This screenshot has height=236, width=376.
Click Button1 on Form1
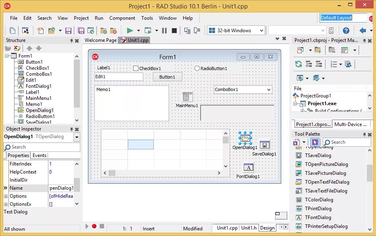167,77
